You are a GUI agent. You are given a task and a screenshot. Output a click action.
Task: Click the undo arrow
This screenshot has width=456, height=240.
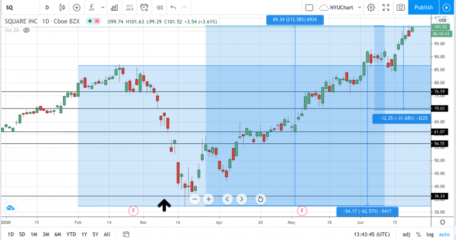[173, 8]
